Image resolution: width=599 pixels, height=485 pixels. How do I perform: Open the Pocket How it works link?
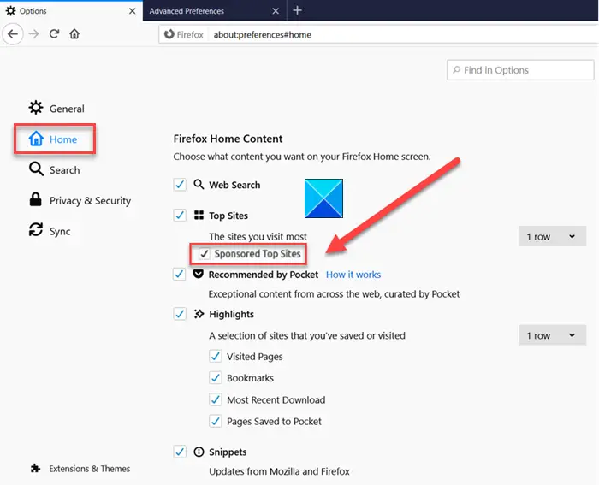[353, 275]
